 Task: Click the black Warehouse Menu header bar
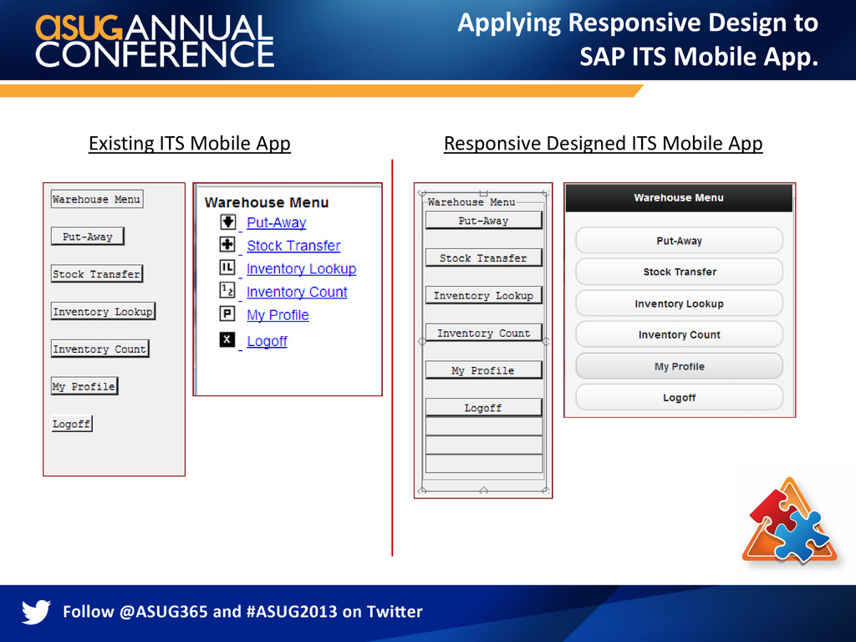pyautogui.click(x=679, y=197)
